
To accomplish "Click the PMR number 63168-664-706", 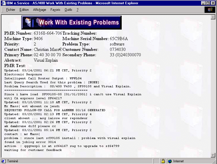I will point(48,33).
